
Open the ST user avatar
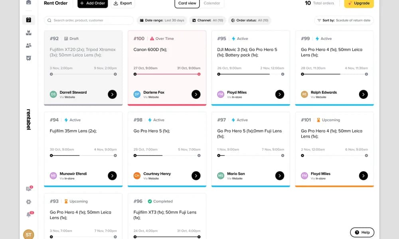28,235
